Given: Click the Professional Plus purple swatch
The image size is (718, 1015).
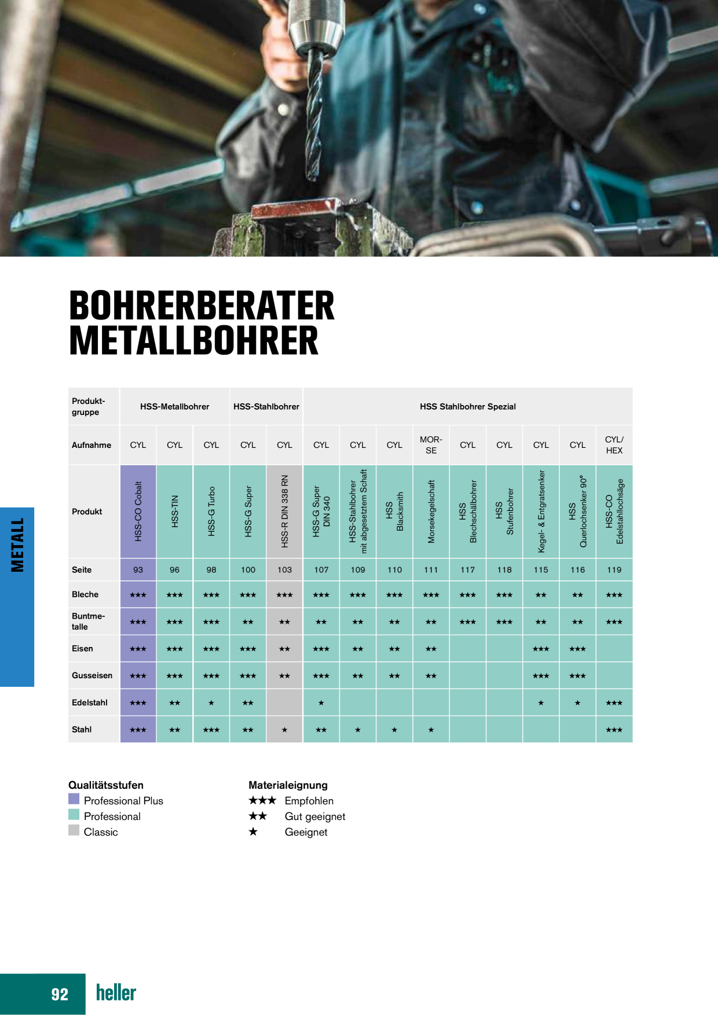Looking at the screenshot, I should click(x=74, y=799).
